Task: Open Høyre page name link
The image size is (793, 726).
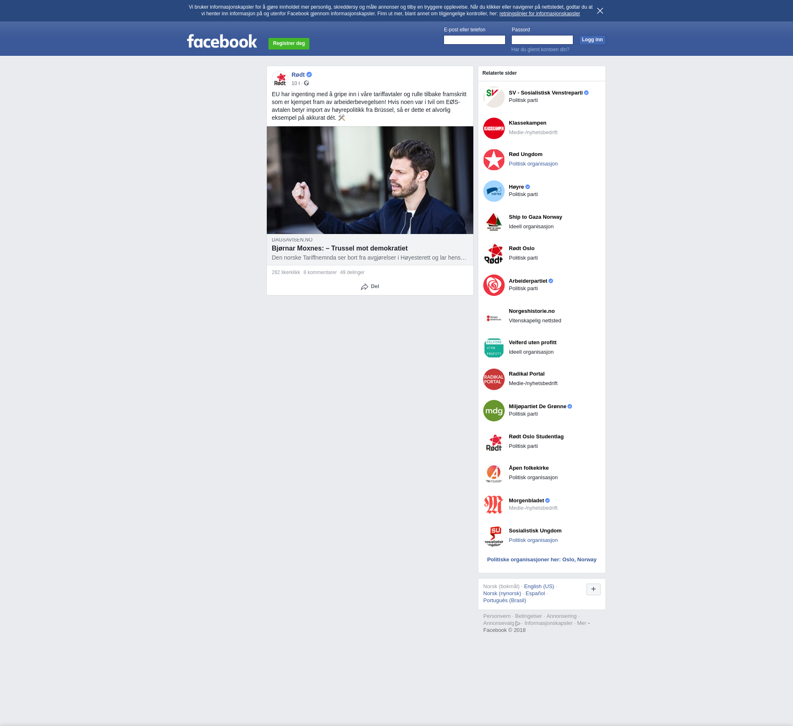Action: (x=516, y=187)
